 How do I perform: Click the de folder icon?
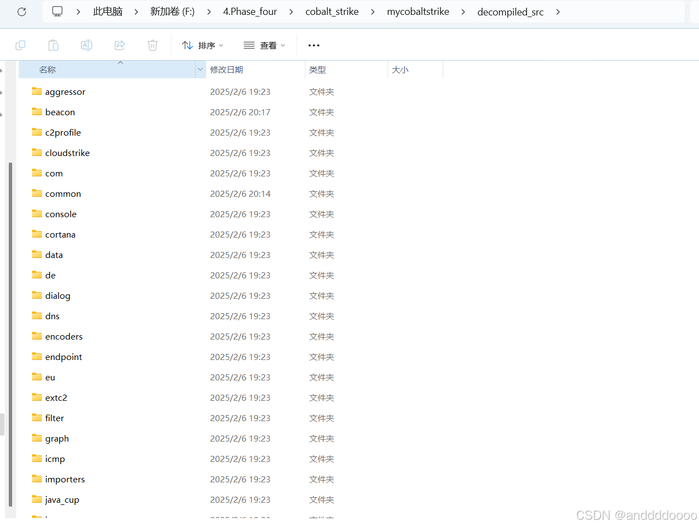click(37, 275)
